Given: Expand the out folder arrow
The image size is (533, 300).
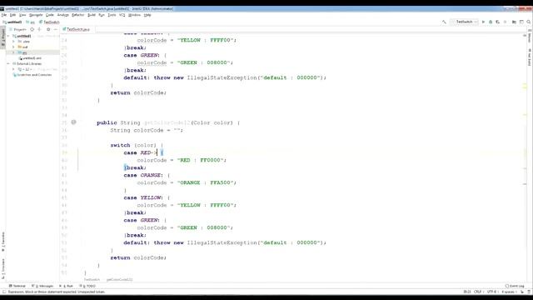Looking at the screenshot, I should click(x=13, y=47).
